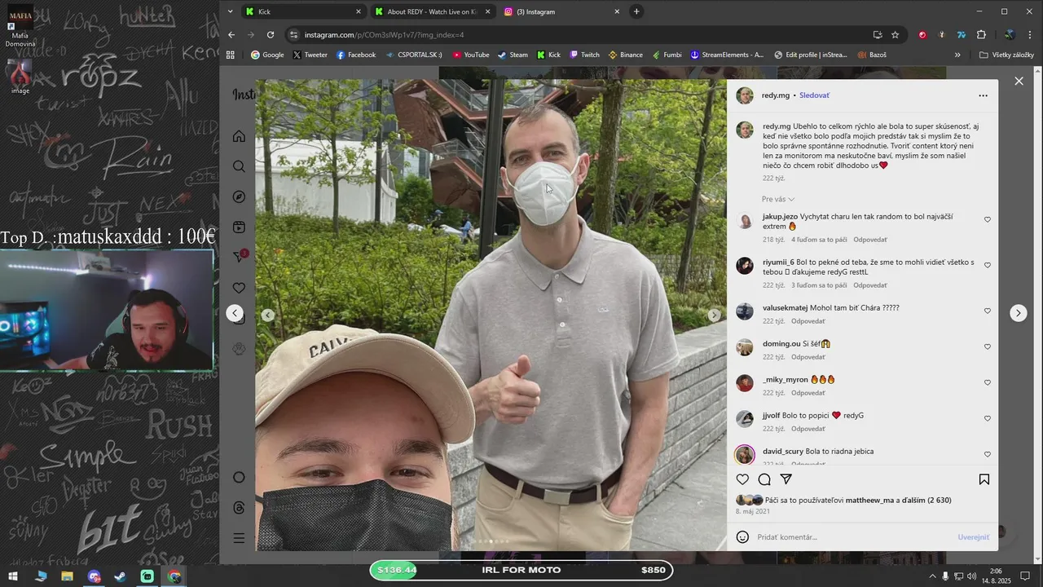Open the Steam bookmark
1043x587 pixels.
tap(513, 55)
